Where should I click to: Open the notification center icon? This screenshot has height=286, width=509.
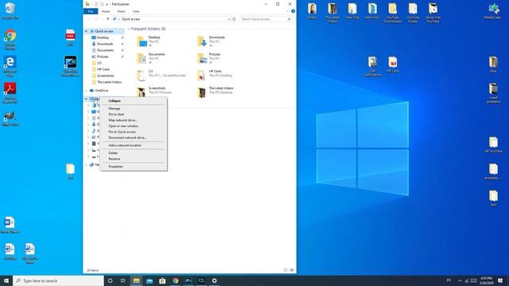(500, 280)
